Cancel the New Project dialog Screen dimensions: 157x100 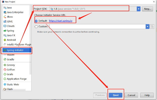[131, 95]
